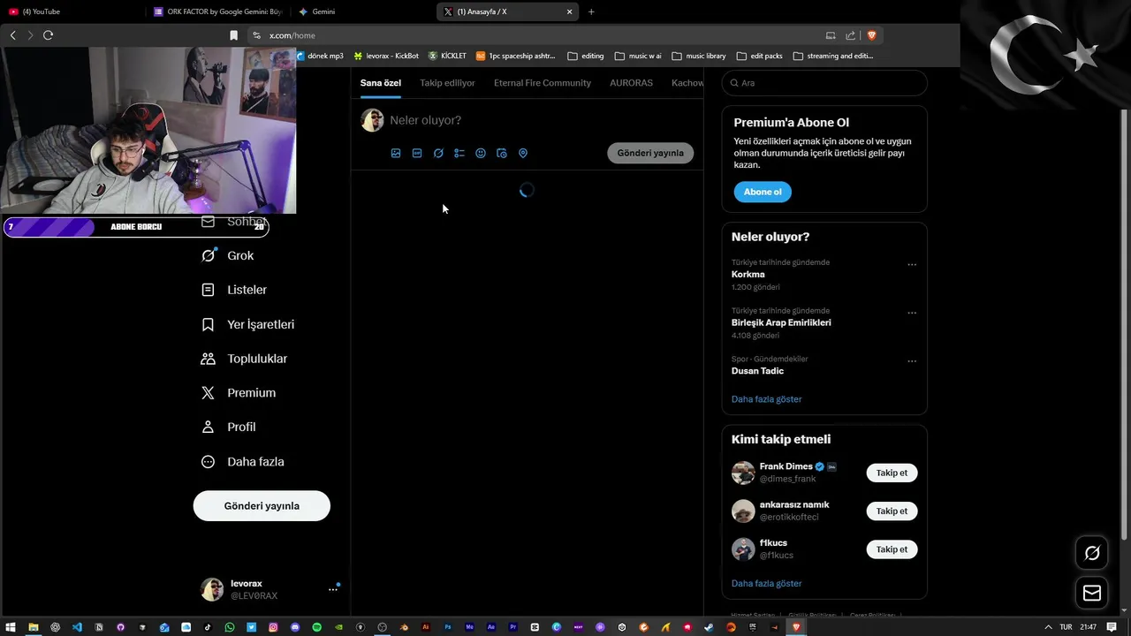Click sidebar Gönderi yayınla button
1131x636 pixels.
point(262,506)
